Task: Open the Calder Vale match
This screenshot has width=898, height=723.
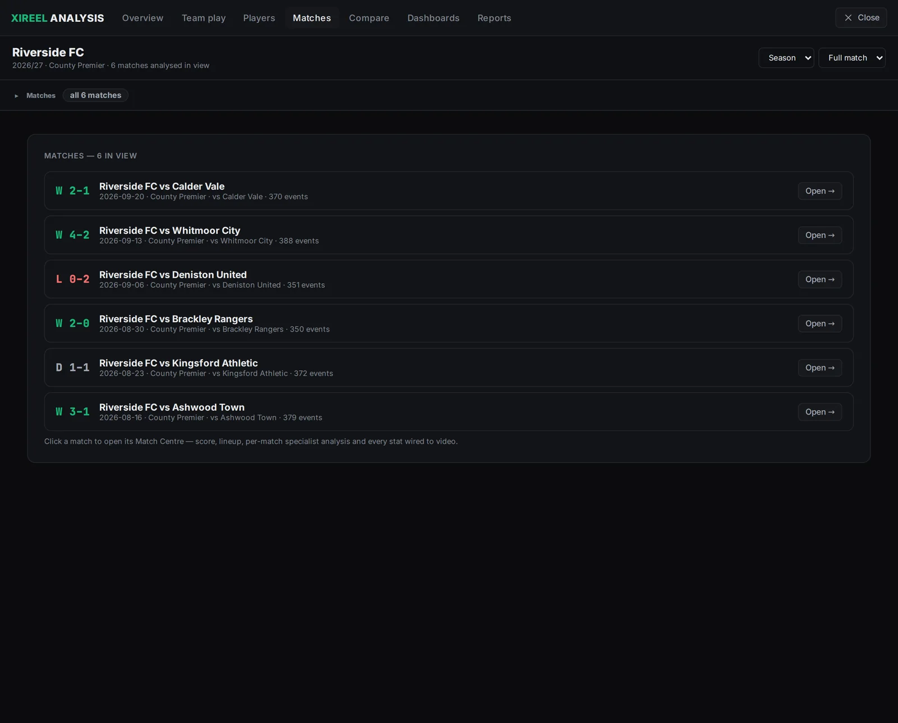Action: coord(820,191)
